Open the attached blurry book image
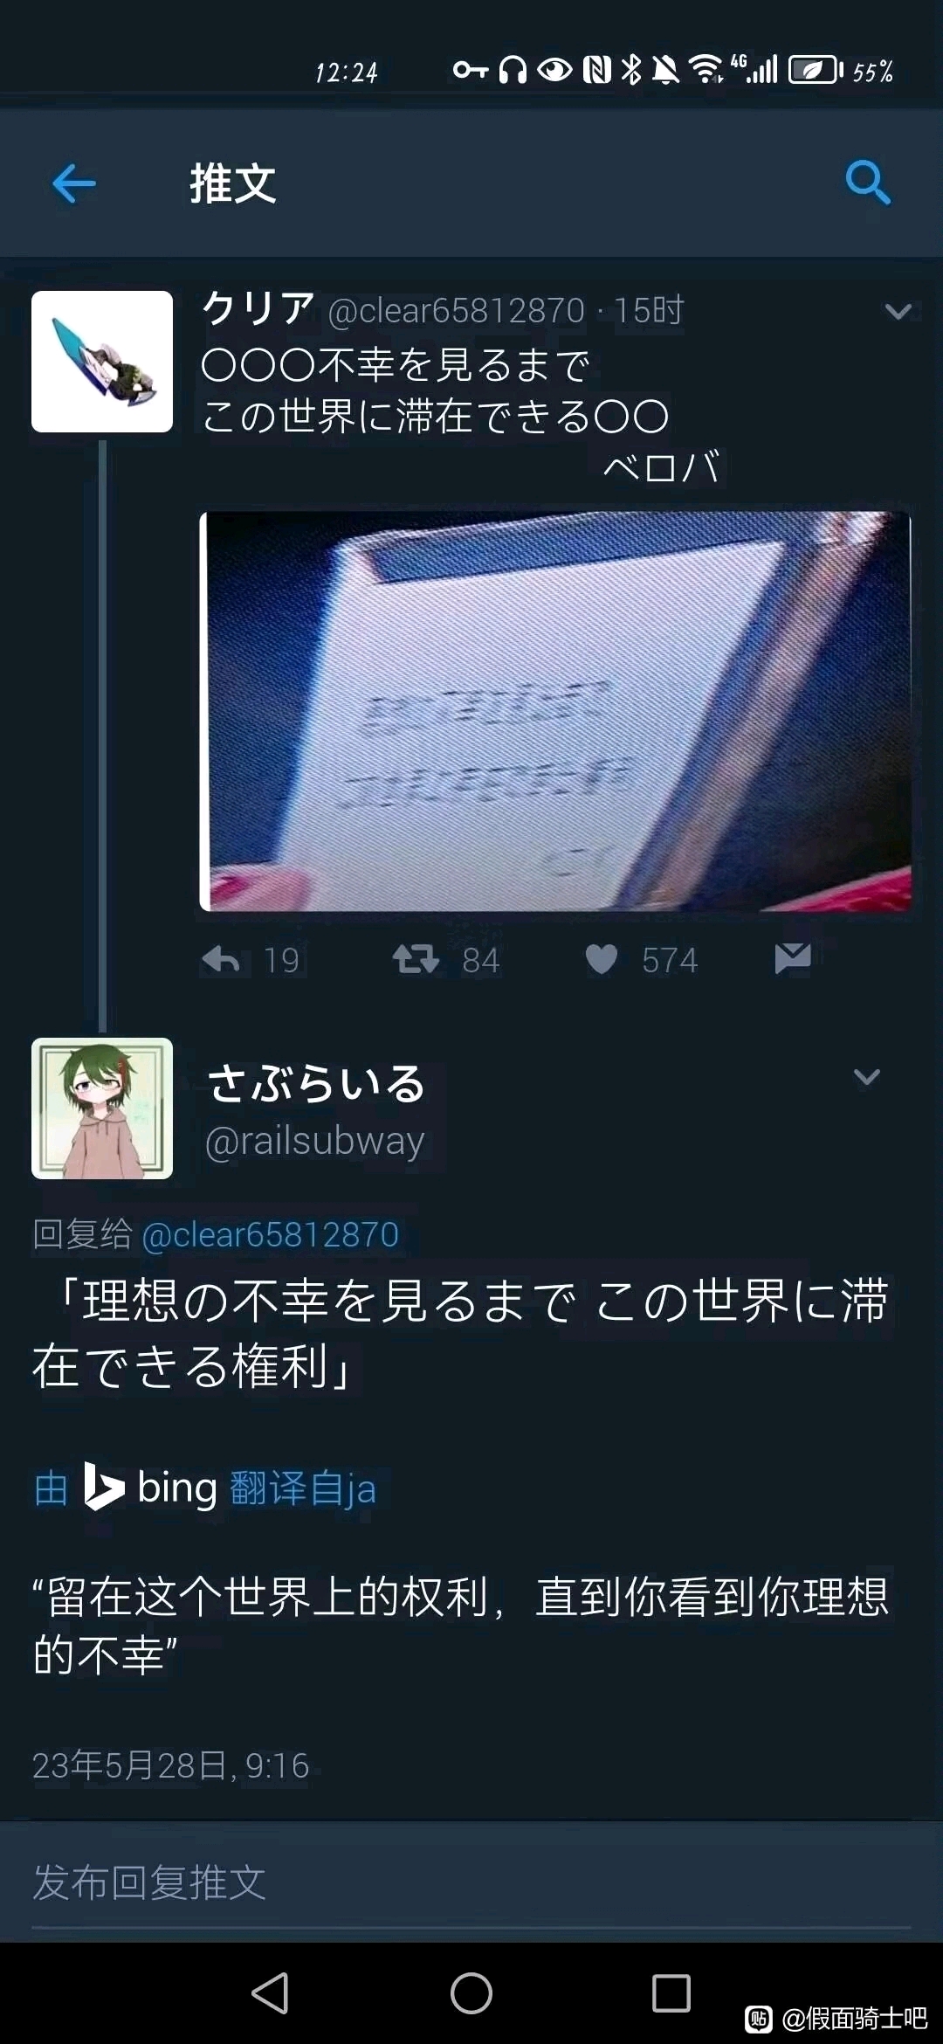943x2044 pixels. (555, 711)
